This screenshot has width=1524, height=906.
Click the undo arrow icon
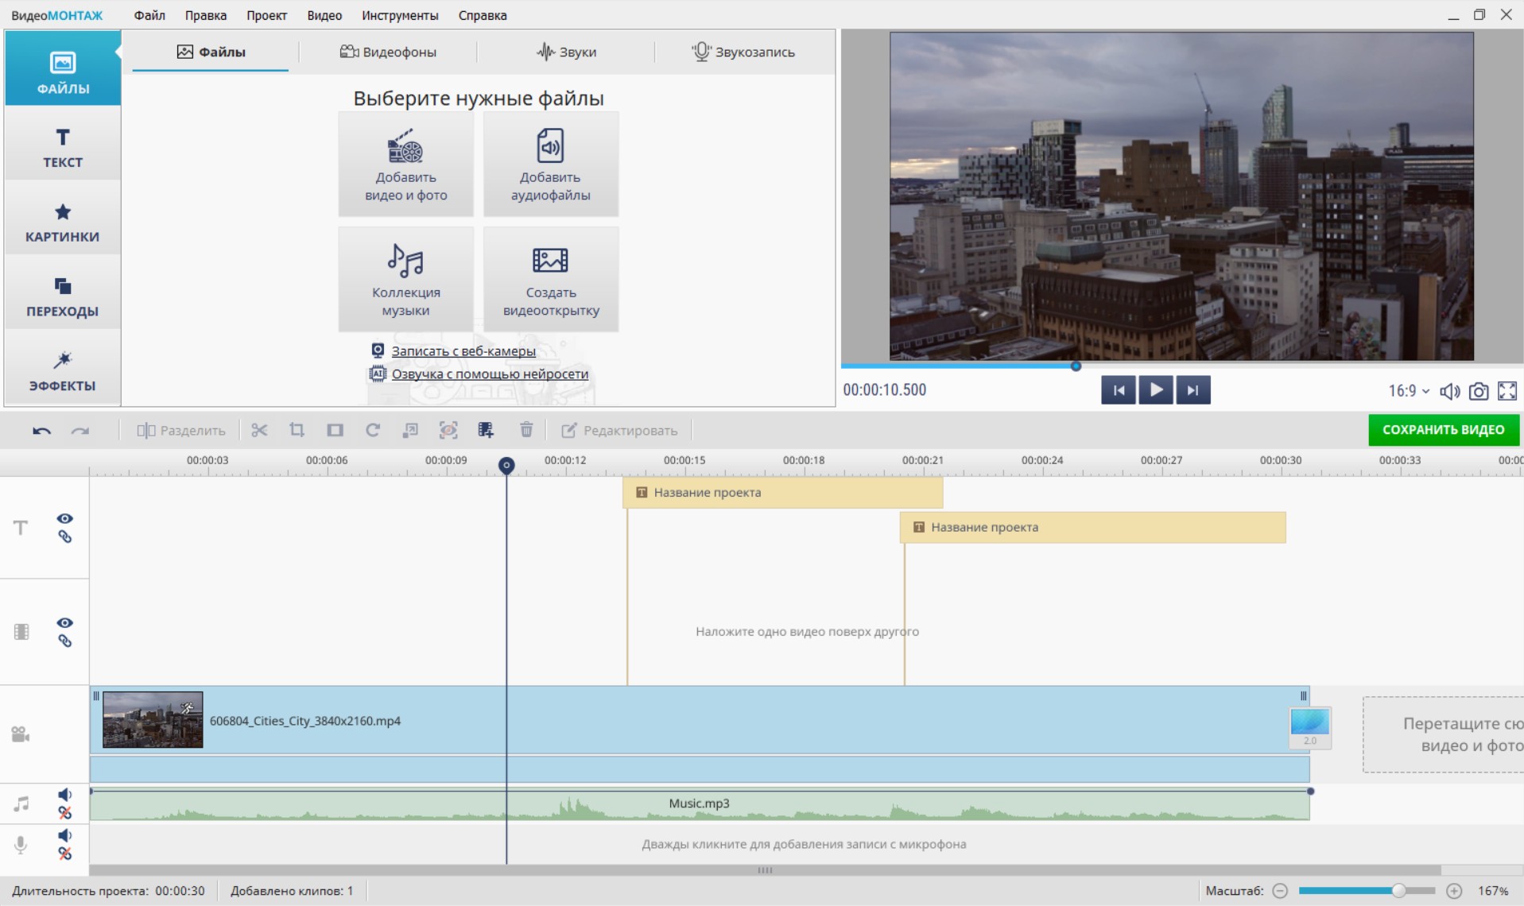tap(41, 431)
